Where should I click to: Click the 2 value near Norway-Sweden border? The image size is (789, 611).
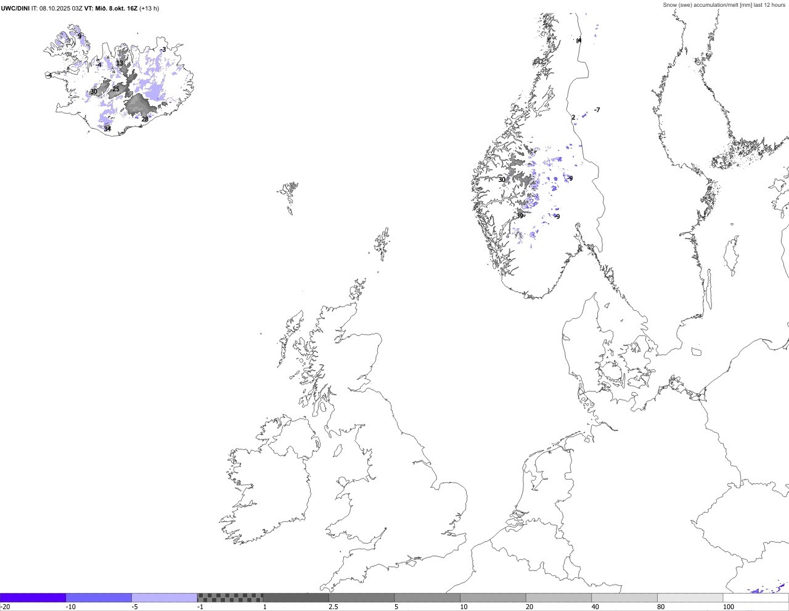tap(573, 117)
